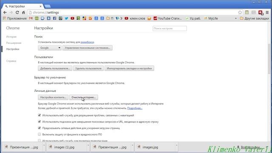
Task: Open Справка in the Chrome sidebar
Action: [x=11, y=61]
